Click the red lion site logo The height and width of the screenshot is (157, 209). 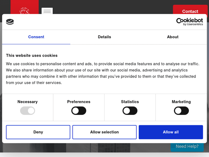point(25,11)
